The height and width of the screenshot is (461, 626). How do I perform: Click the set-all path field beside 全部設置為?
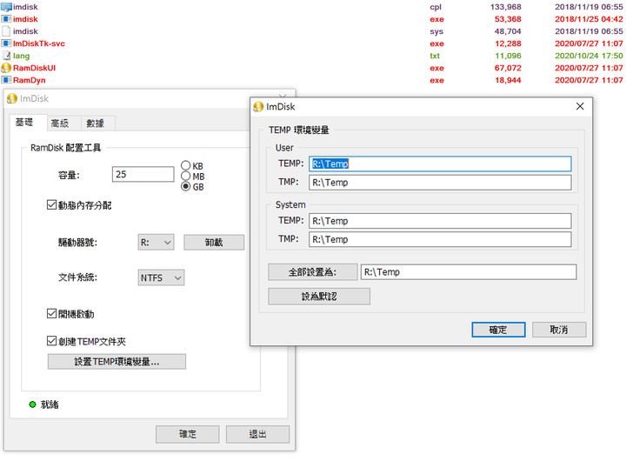[469, 272]
